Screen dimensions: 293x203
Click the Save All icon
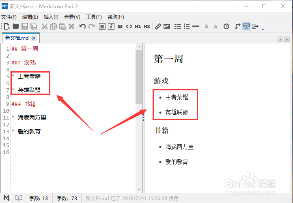click(34, 26)
